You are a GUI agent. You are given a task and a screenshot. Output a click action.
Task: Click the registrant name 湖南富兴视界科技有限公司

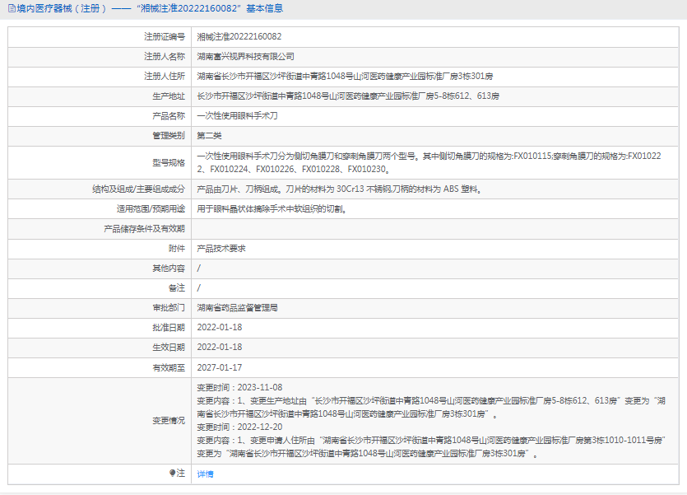click(x=245, y=57)
